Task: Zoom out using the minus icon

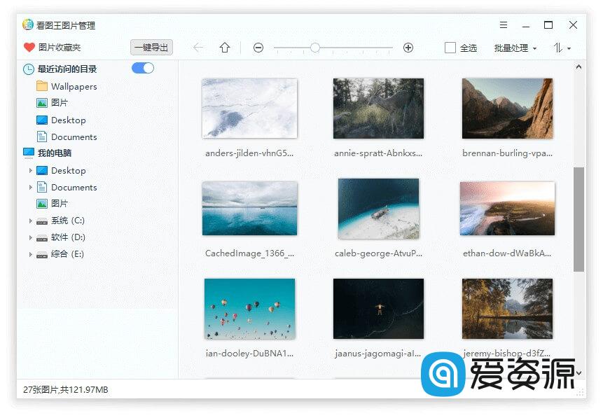Action: click(258, 48)
